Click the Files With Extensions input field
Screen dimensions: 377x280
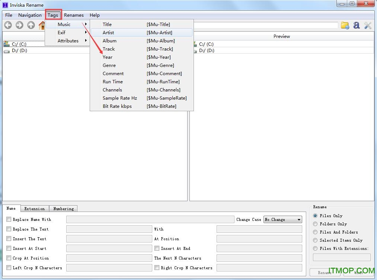click(x=342, y=257)
